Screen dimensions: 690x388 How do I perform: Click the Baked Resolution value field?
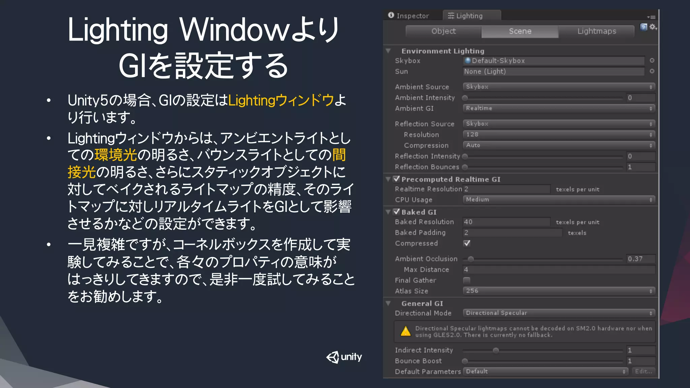point(506,222)
